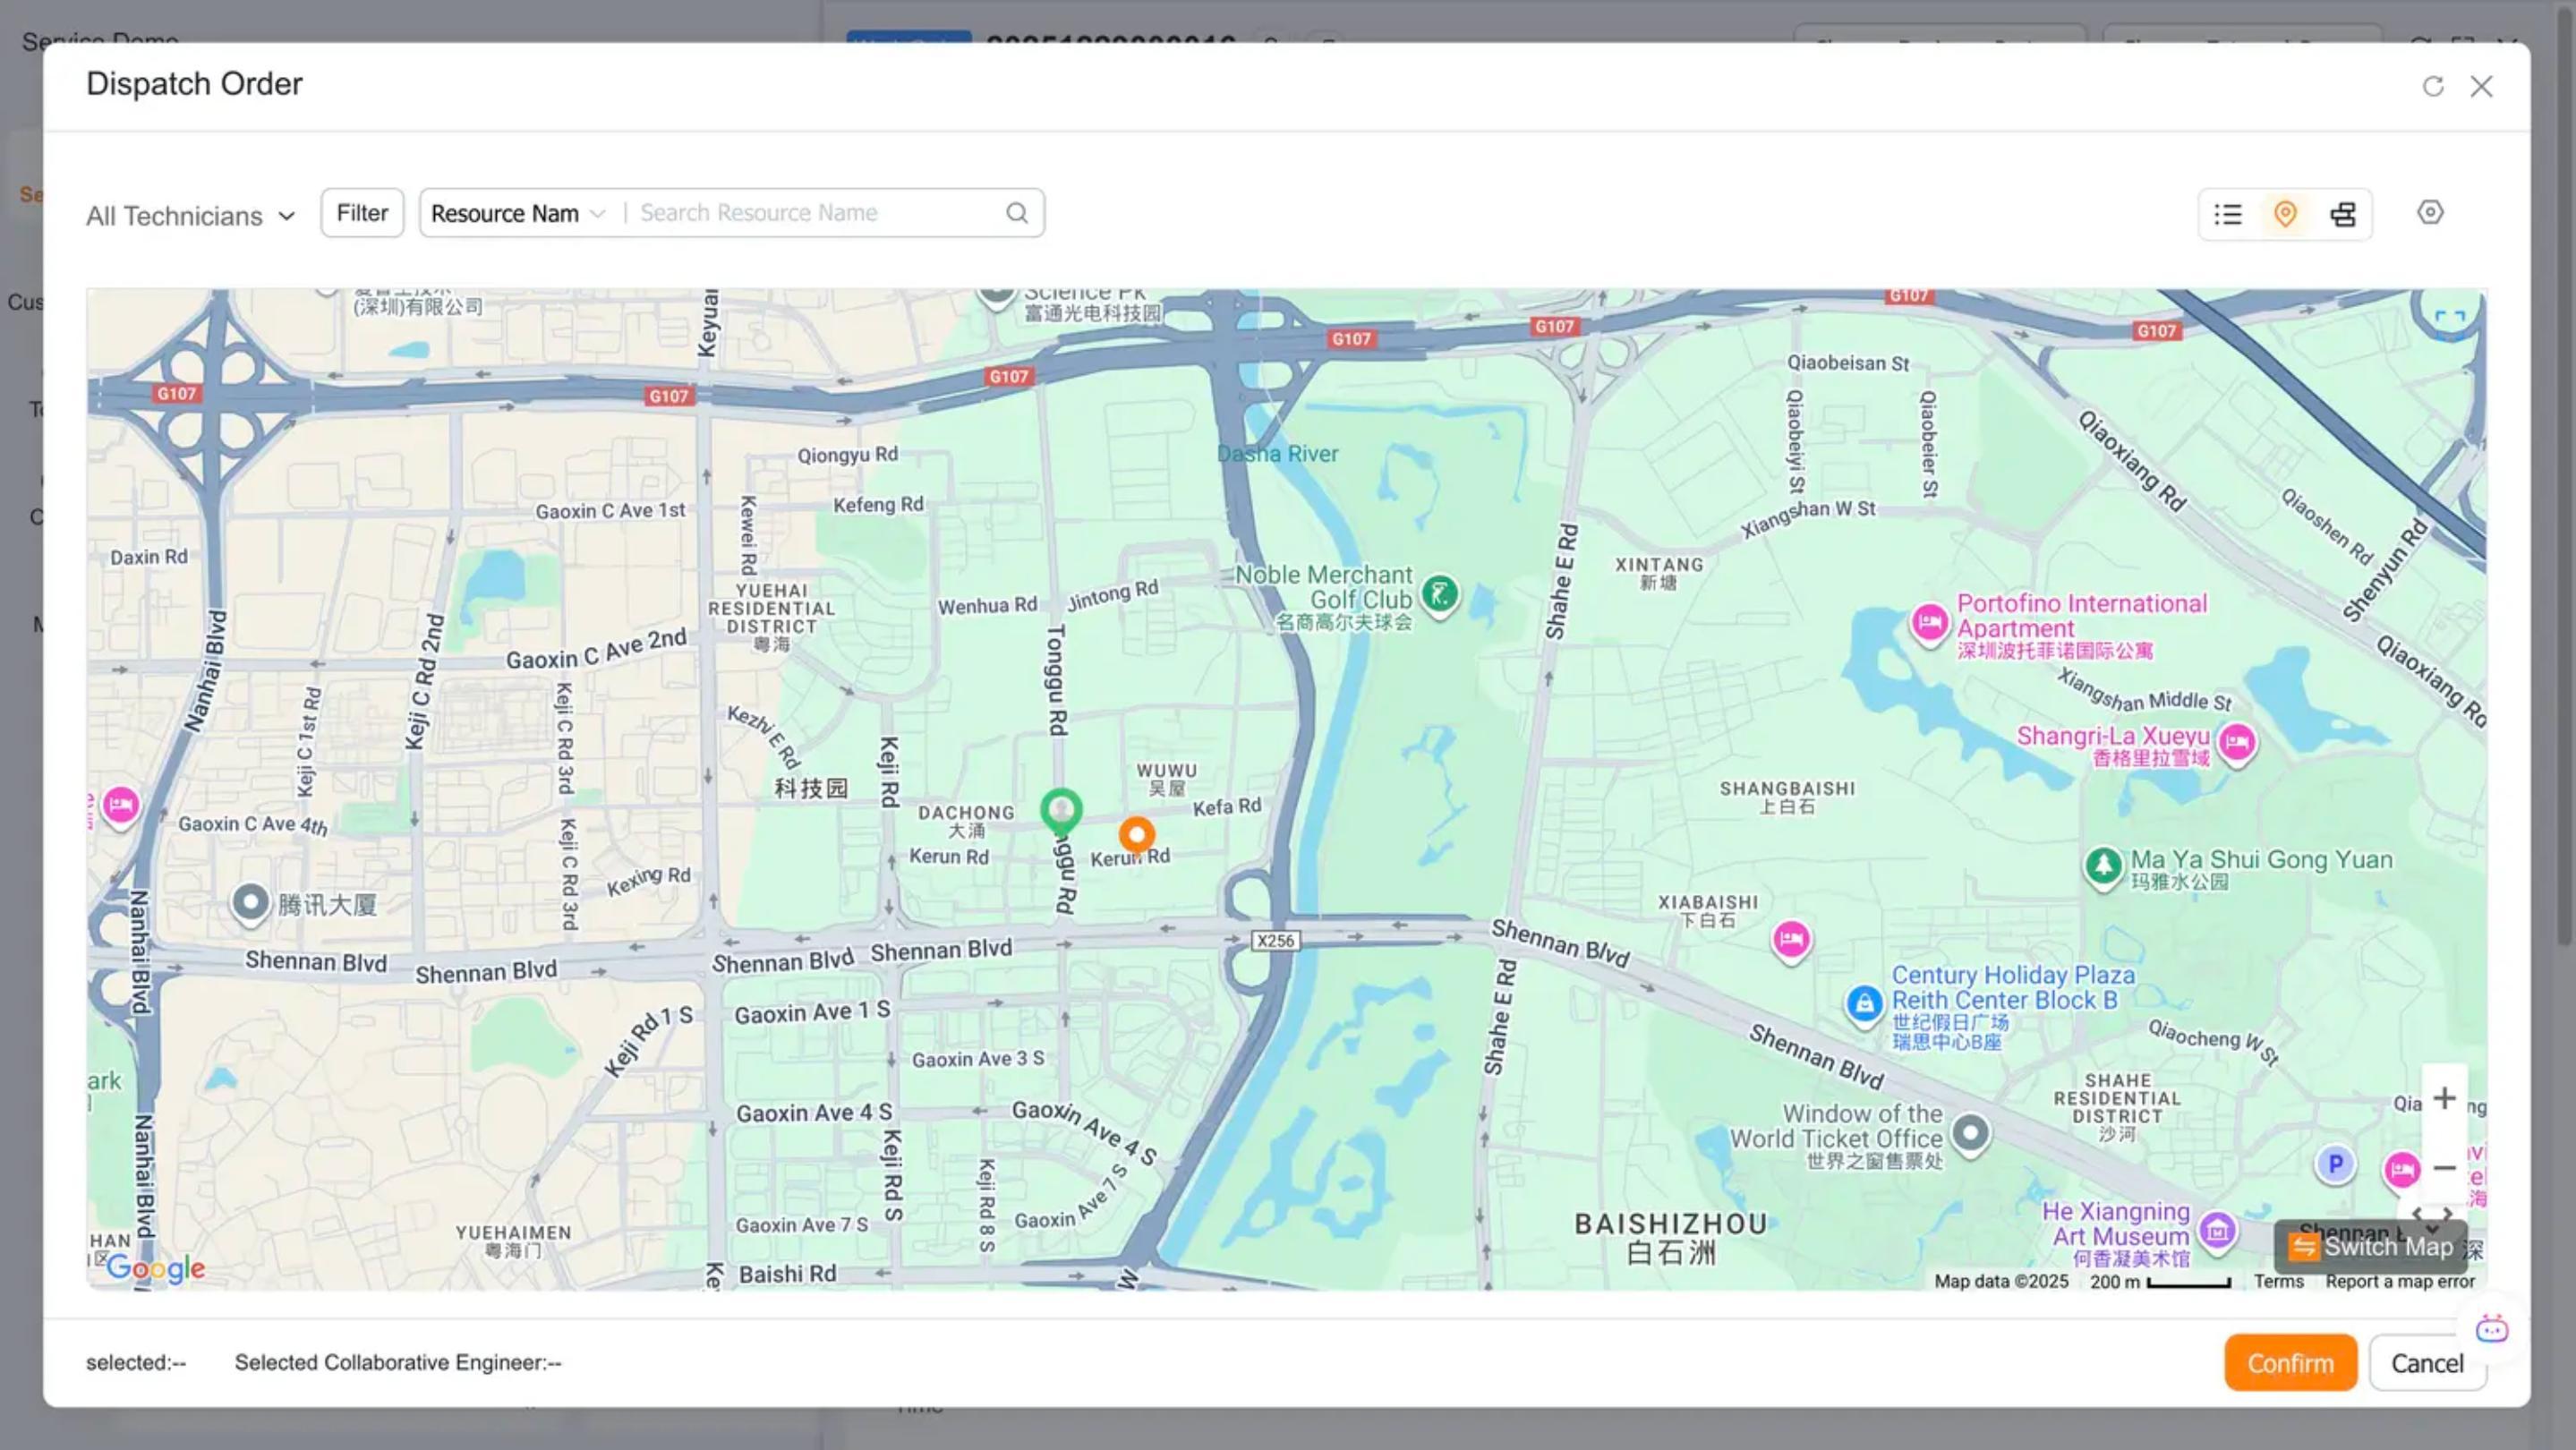The image size is (2576, 1450).
Task: Focus the Search Resource Name field
Action: tap(815, 213)
